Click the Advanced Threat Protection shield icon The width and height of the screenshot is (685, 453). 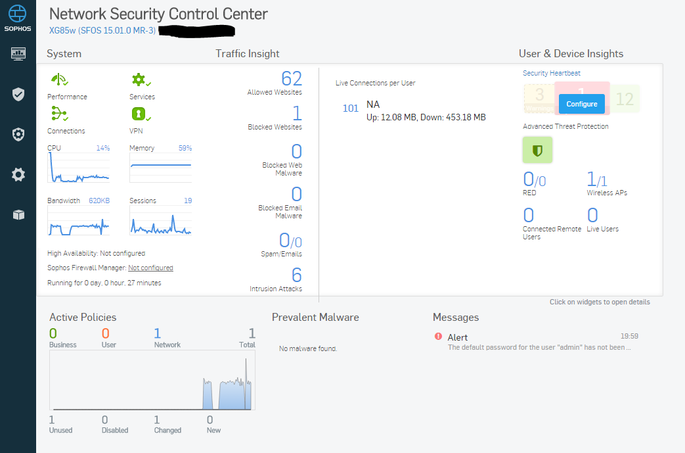[537, 150]
